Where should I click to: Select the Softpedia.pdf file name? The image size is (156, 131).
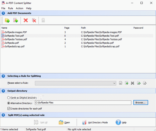point(12,43)
